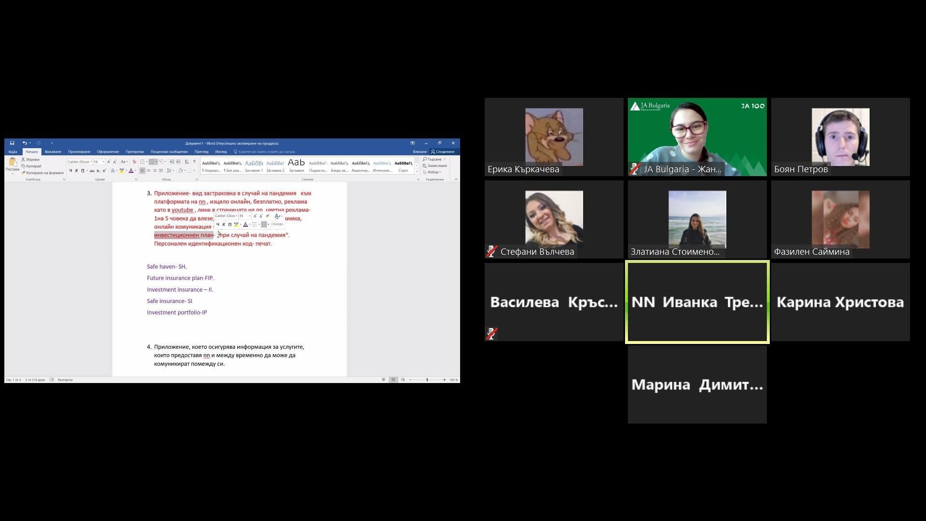Click the Save icon in Word title bar

[12, 143]
